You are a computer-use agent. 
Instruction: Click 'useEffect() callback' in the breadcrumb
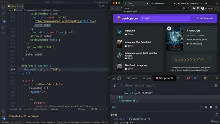(x=51, y=10)
